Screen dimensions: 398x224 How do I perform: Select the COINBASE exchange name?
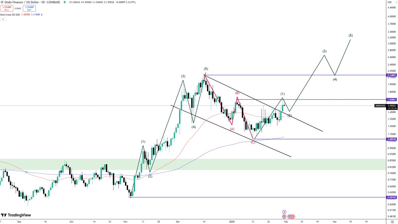point(53,2)
